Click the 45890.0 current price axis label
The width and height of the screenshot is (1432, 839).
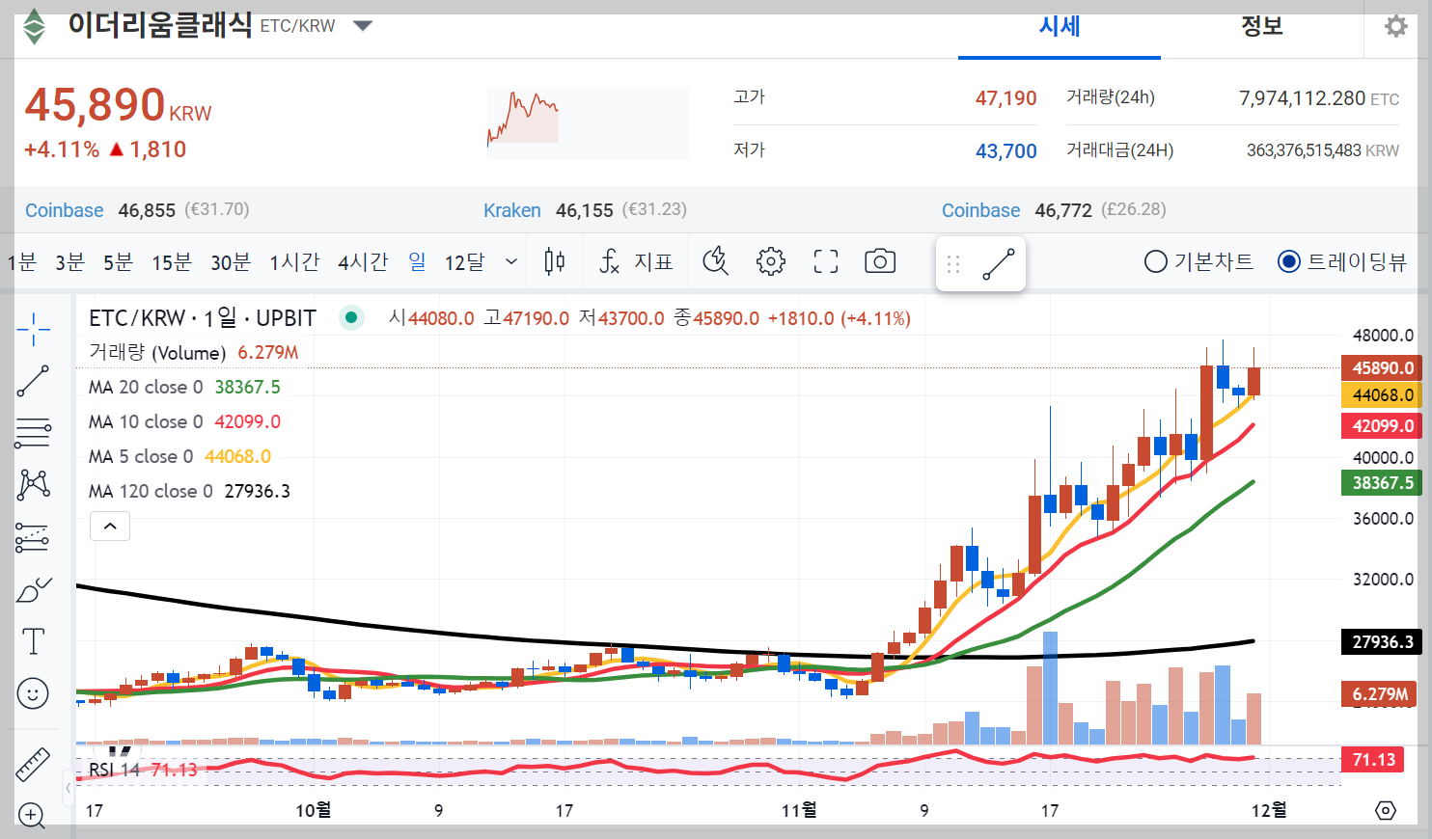(1381, 367)
